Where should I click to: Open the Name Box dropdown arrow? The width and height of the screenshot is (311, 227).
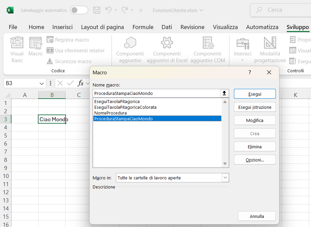pos(42,83)
